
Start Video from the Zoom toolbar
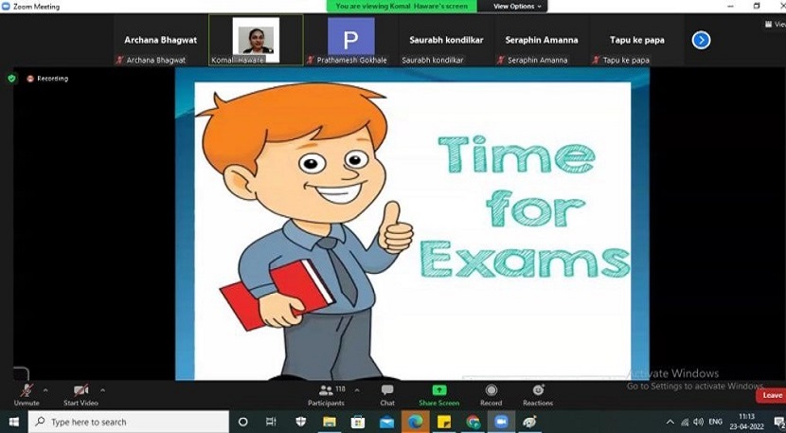click(80, 393)
